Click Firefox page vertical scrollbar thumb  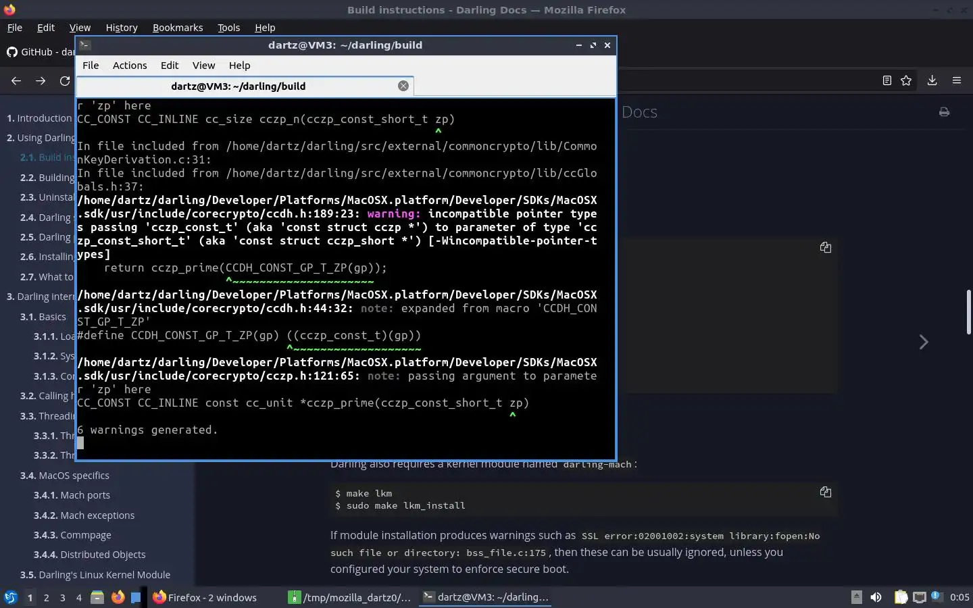click(x=968, y=311)
